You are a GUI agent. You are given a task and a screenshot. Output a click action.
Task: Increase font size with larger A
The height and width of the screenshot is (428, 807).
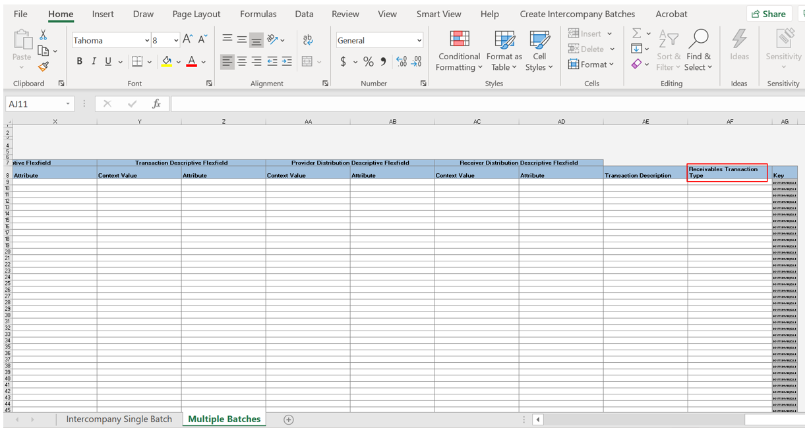(x=188, y=40)
